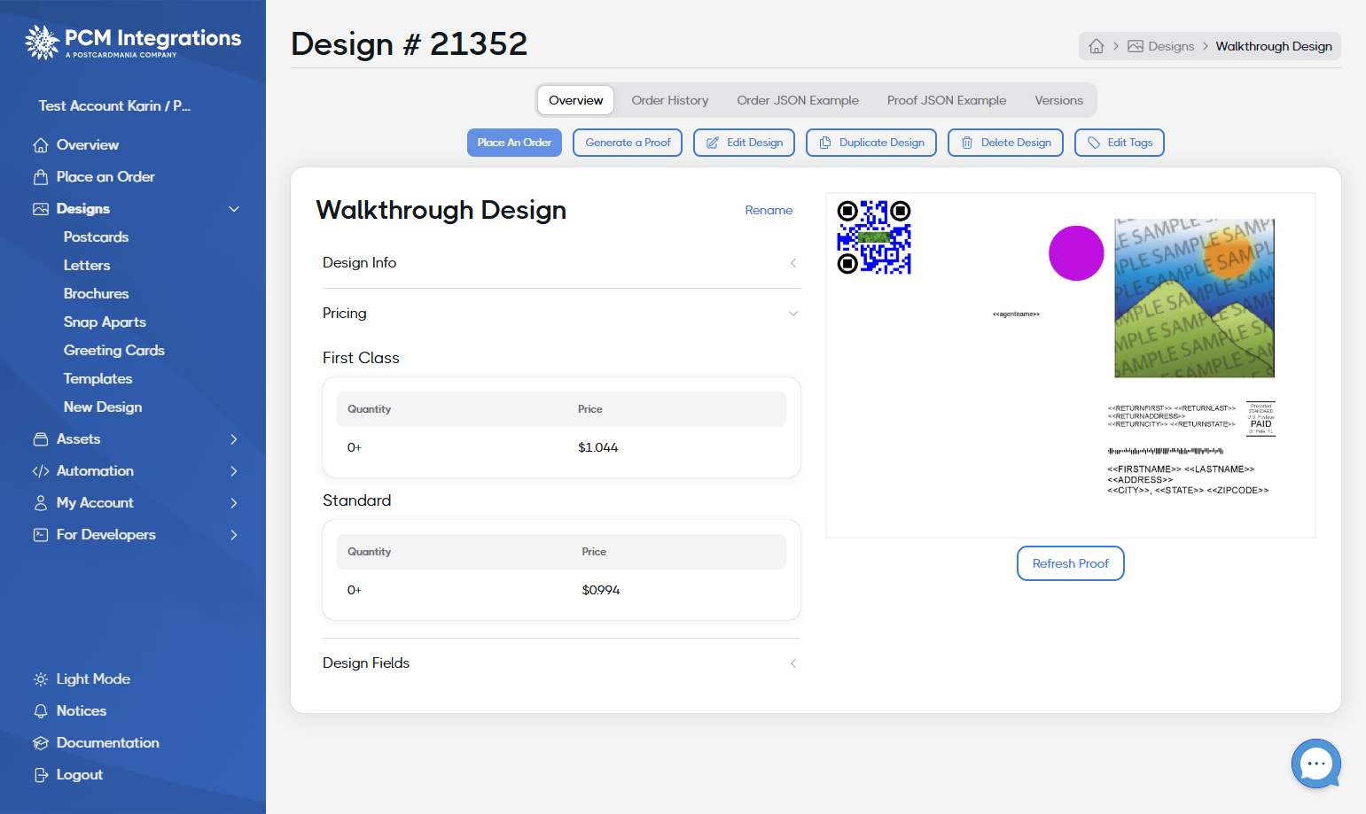Click the Place an Order bag icon

coord(41,177)
